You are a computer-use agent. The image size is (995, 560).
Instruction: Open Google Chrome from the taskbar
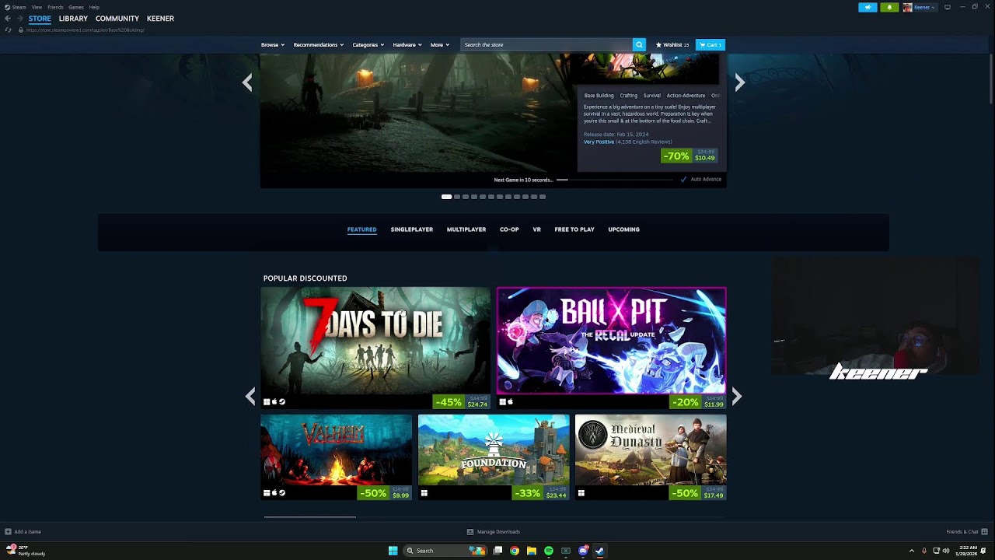515,551
